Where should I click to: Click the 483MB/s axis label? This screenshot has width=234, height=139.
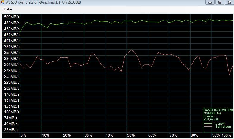tap(12, 23)
